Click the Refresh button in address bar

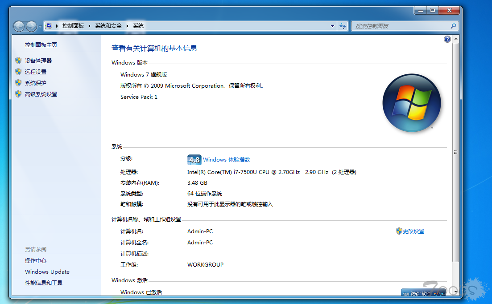coord(342,26)
